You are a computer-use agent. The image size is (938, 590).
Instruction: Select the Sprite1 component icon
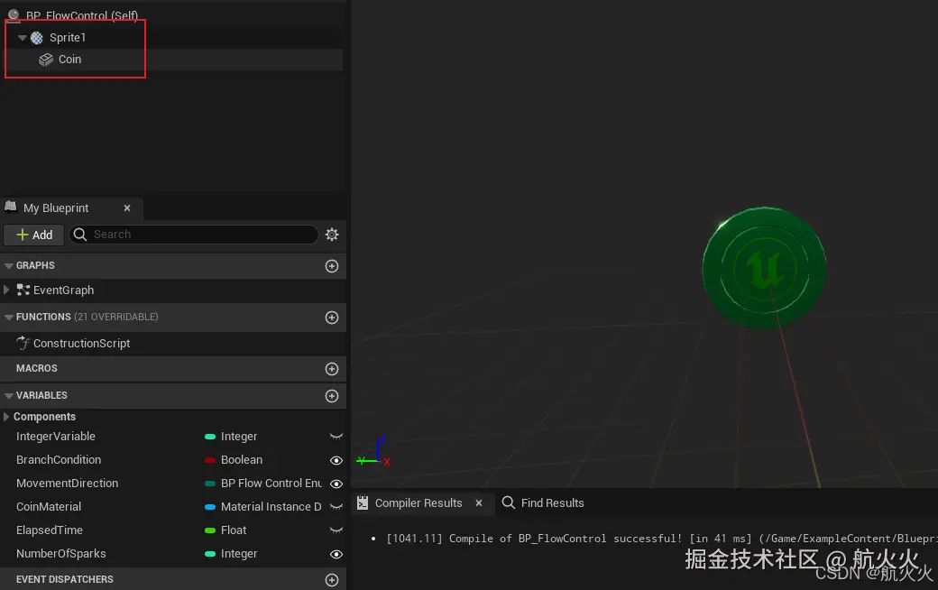pyautogui.click(x=37, y=38)
